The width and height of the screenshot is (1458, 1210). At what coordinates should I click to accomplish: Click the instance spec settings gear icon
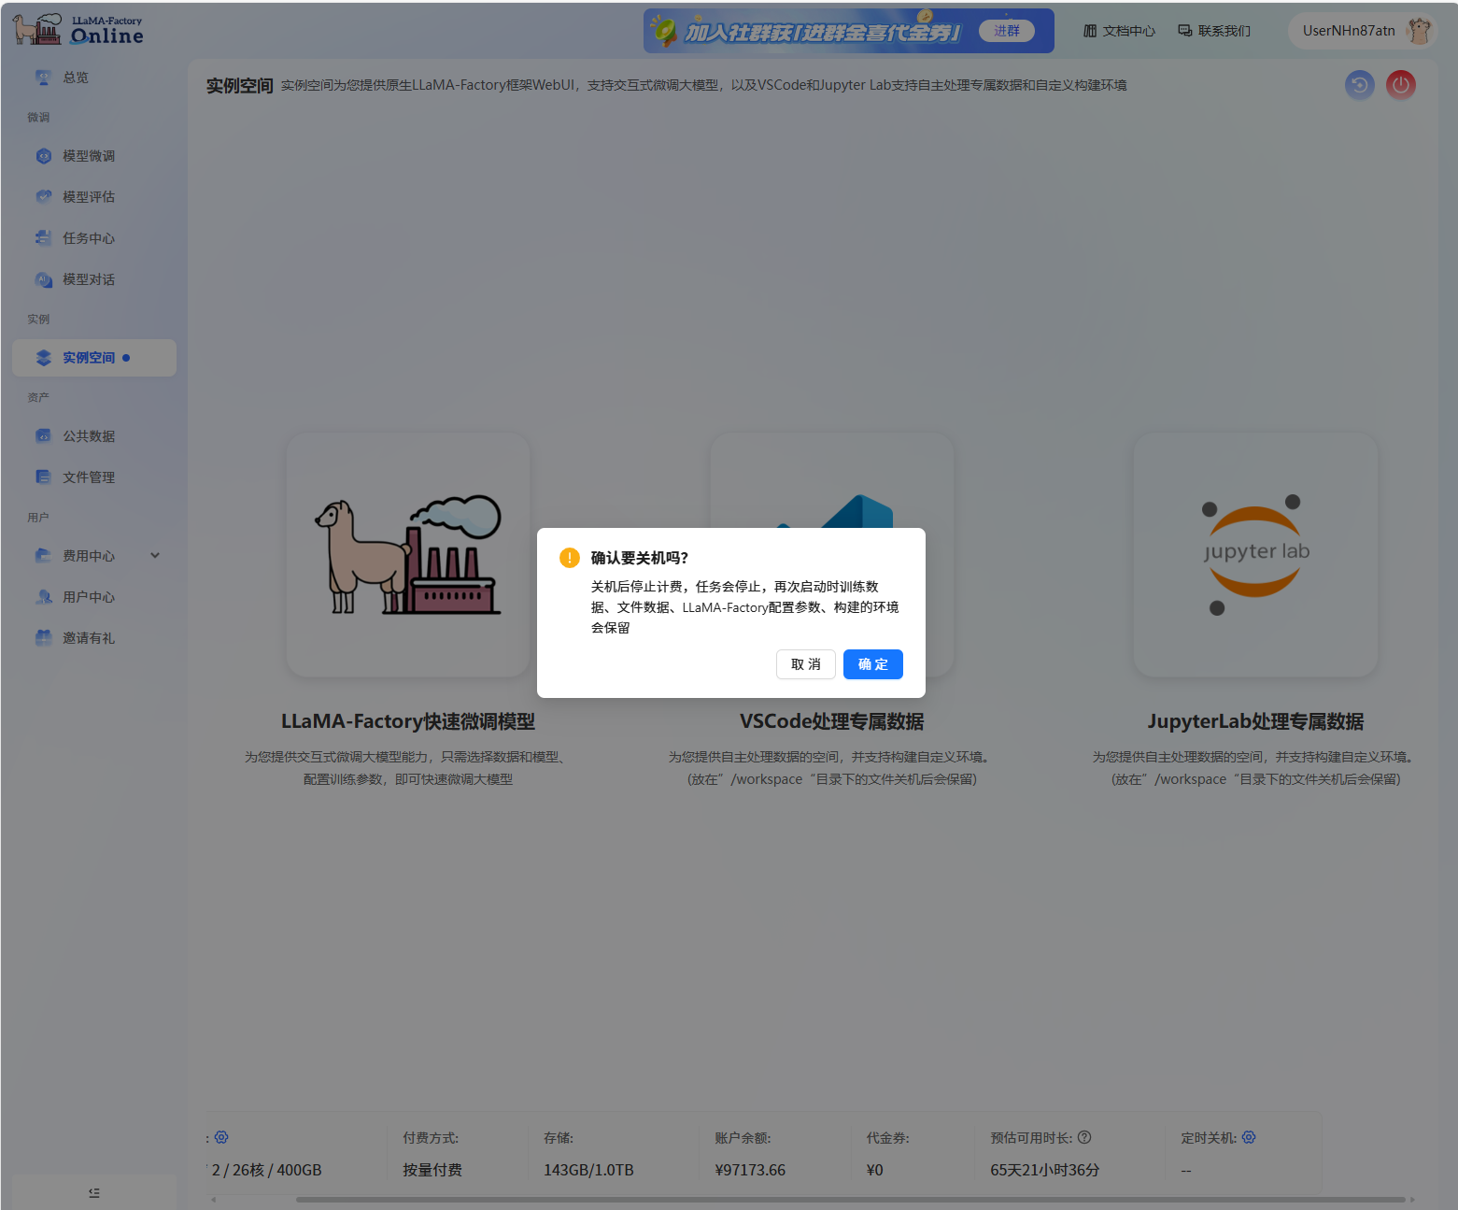point(221,1137)
